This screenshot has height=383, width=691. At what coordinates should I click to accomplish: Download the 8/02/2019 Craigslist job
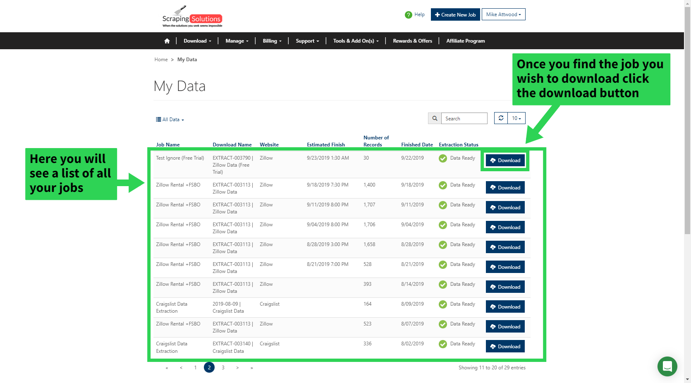pyautogui.click(x=505, y=347)
